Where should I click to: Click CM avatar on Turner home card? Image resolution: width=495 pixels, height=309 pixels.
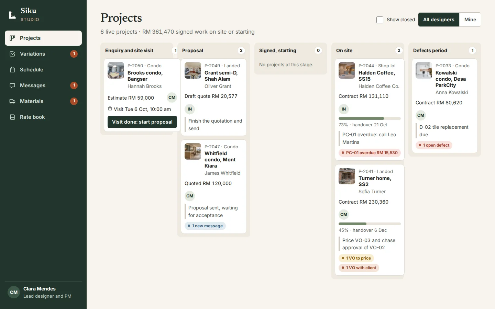coord(344,215)
